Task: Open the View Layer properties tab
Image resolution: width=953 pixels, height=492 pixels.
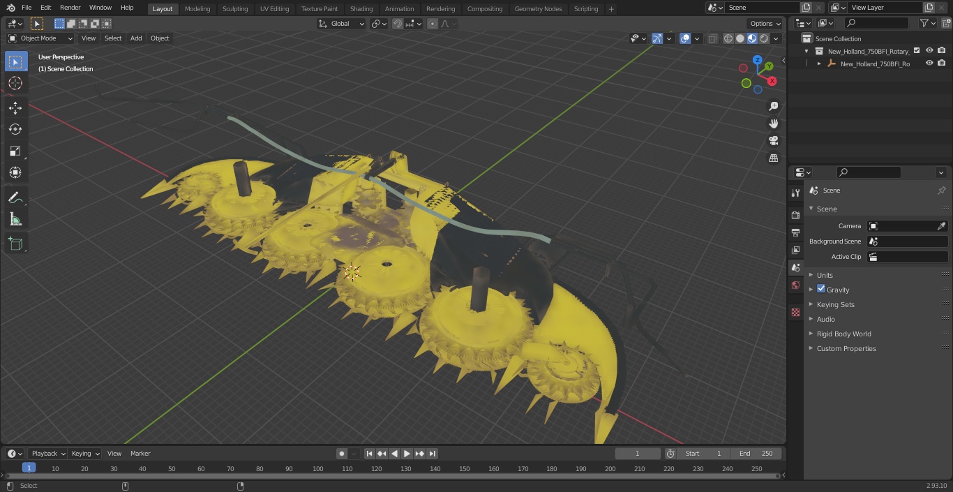Action: 795,250
